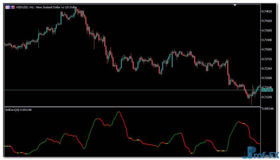Click the NZDUSD, H1 chart title text
This screenshot has height=160, width=280.
click(46, 7)
